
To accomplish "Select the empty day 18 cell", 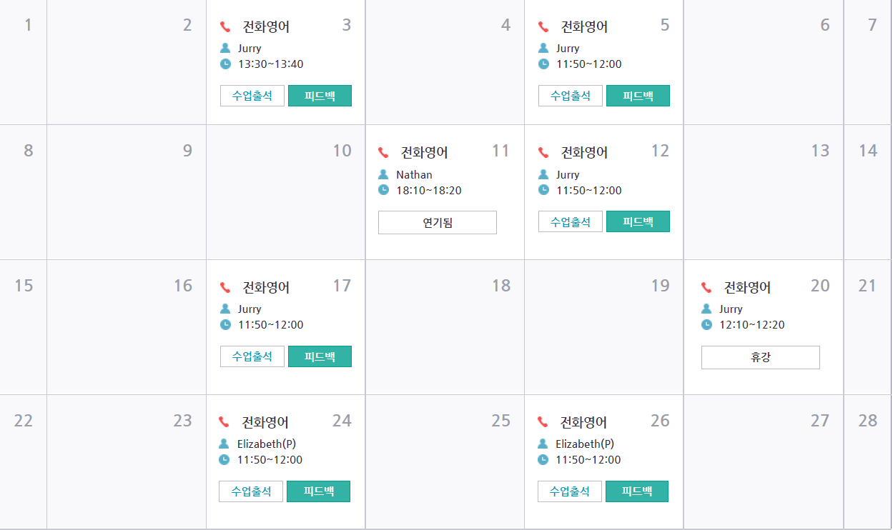I will point(445,327).
